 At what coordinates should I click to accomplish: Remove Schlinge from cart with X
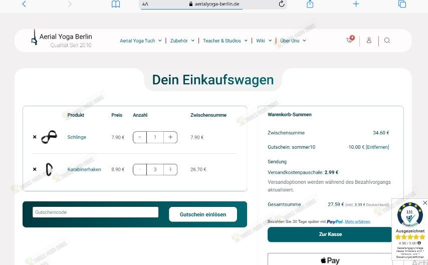point(35,137)
